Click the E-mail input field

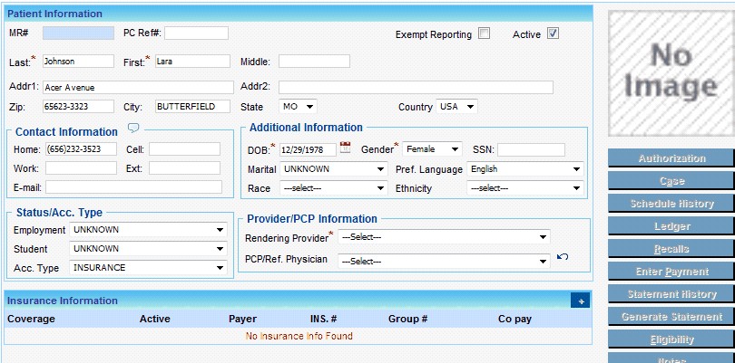(x=133, y=187)
